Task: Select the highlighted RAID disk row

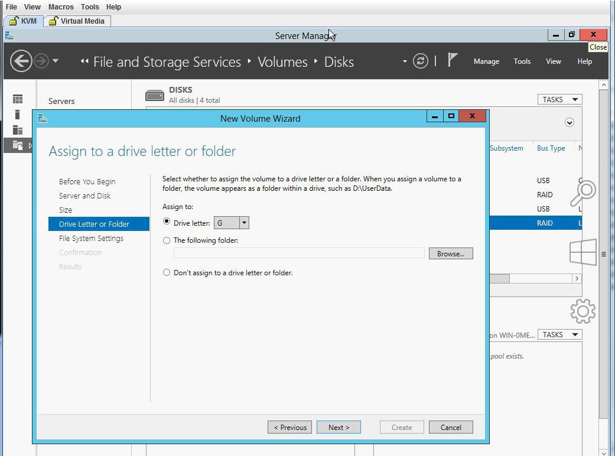Action: point(535,223)
